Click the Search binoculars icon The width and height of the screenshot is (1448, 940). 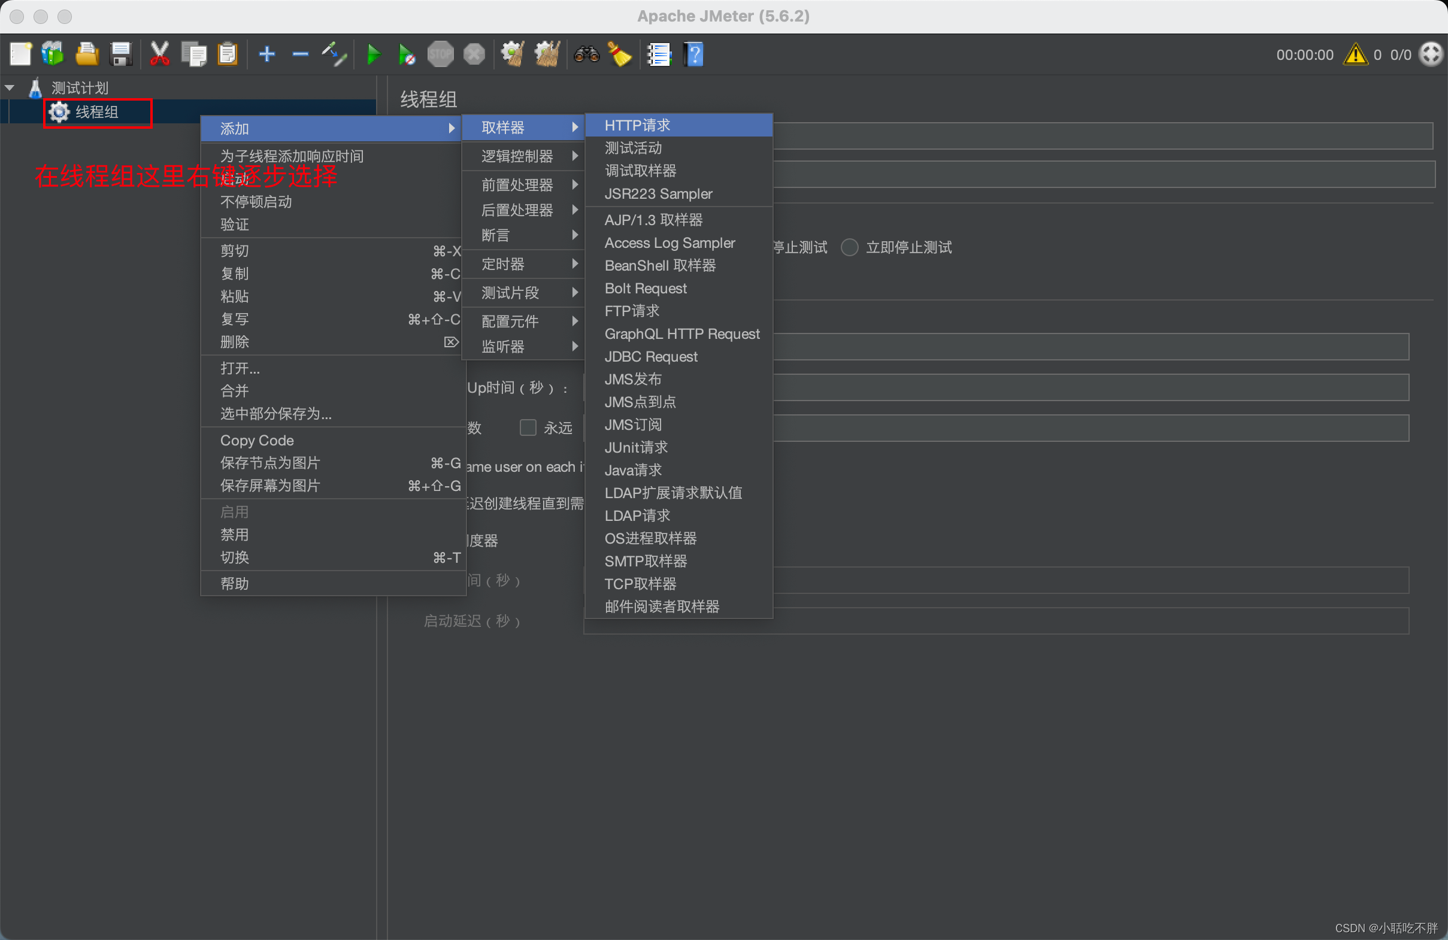tap(586, 54)
